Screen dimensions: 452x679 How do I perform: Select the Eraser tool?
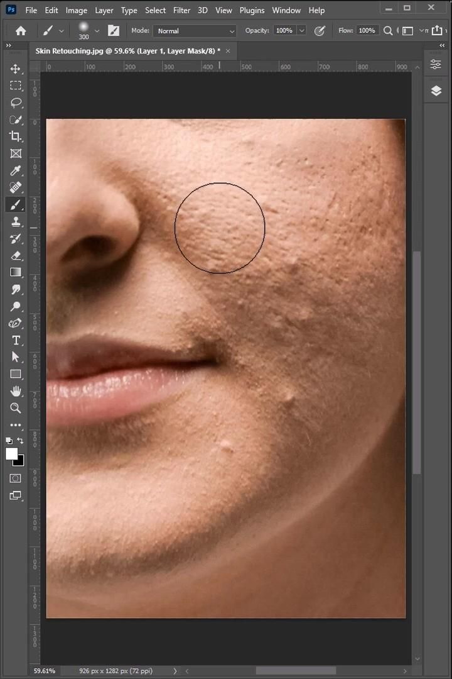click(16, 255)
